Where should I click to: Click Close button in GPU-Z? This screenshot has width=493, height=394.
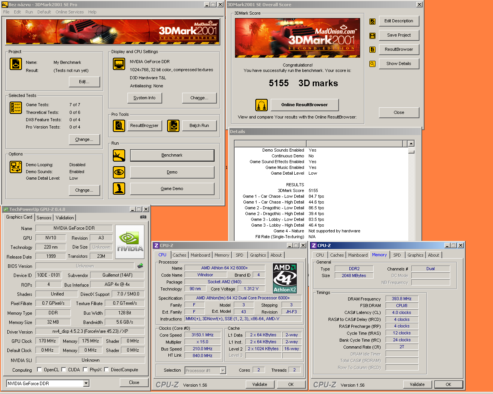[134, 382]
